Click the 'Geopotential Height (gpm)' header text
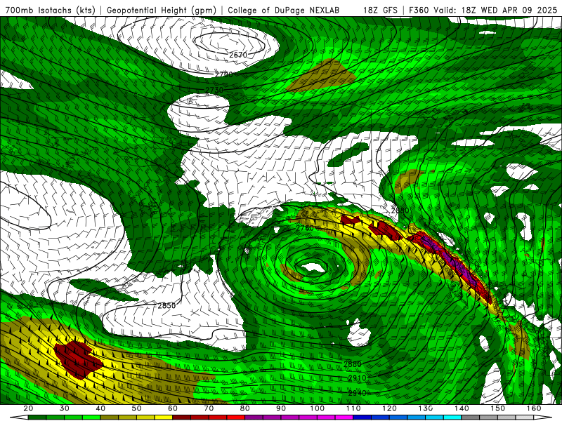The image size is (562, 421). pos(162,10)
